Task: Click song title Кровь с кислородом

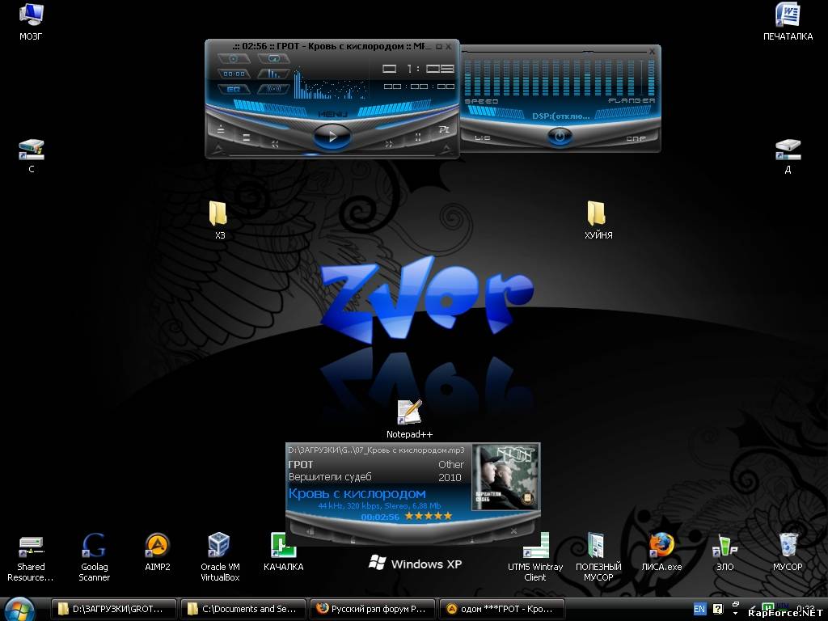Action: click(357, 494)
